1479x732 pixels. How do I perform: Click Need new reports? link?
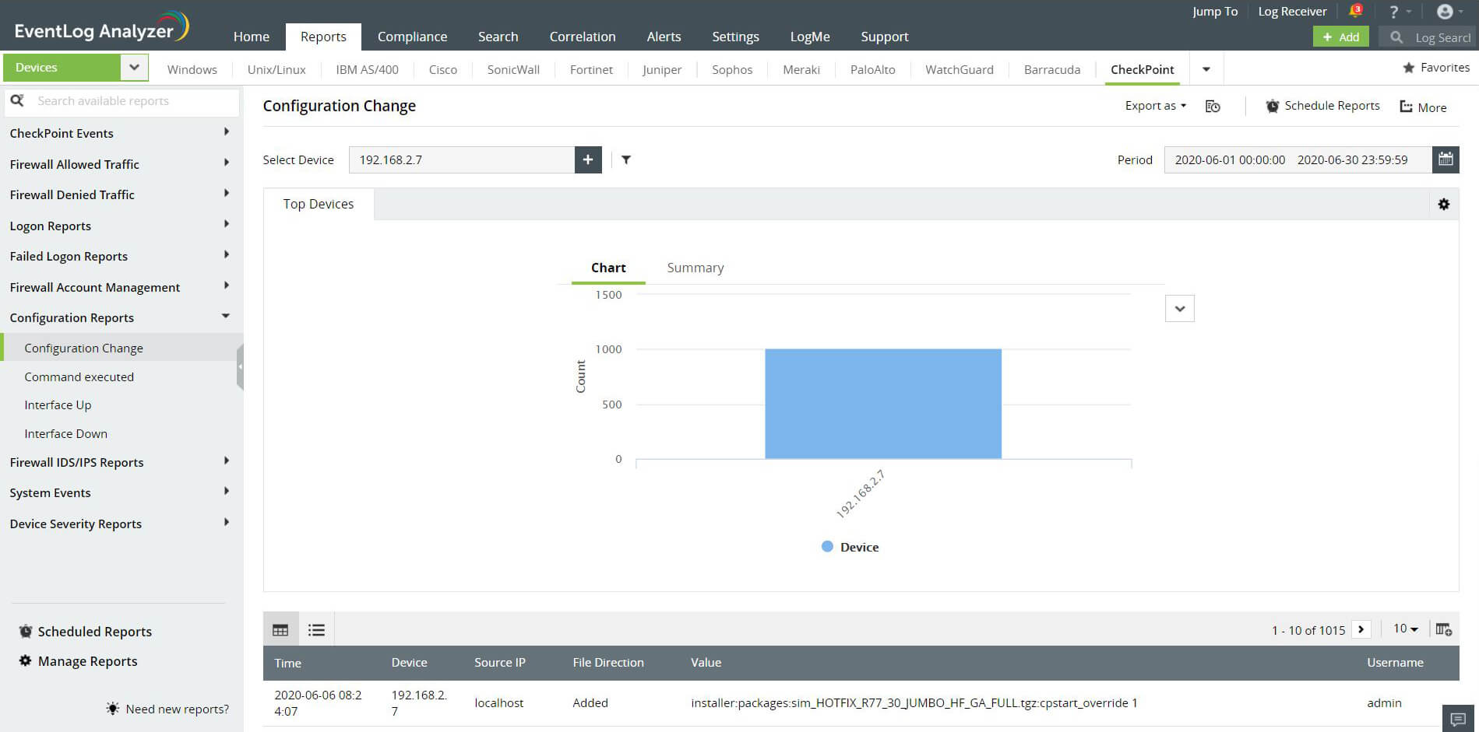(x=178, y=709)
